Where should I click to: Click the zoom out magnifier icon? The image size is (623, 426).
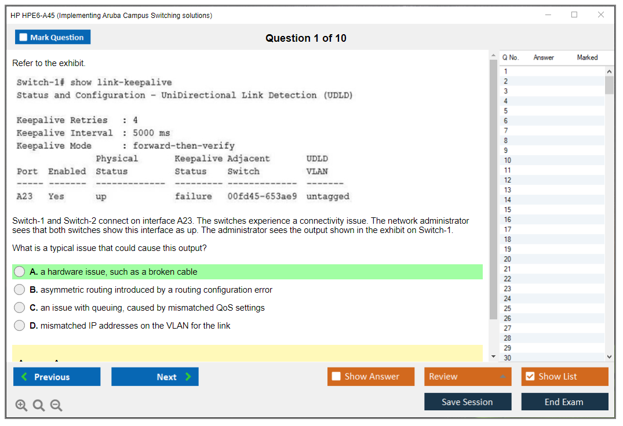(x=56, y=405)
